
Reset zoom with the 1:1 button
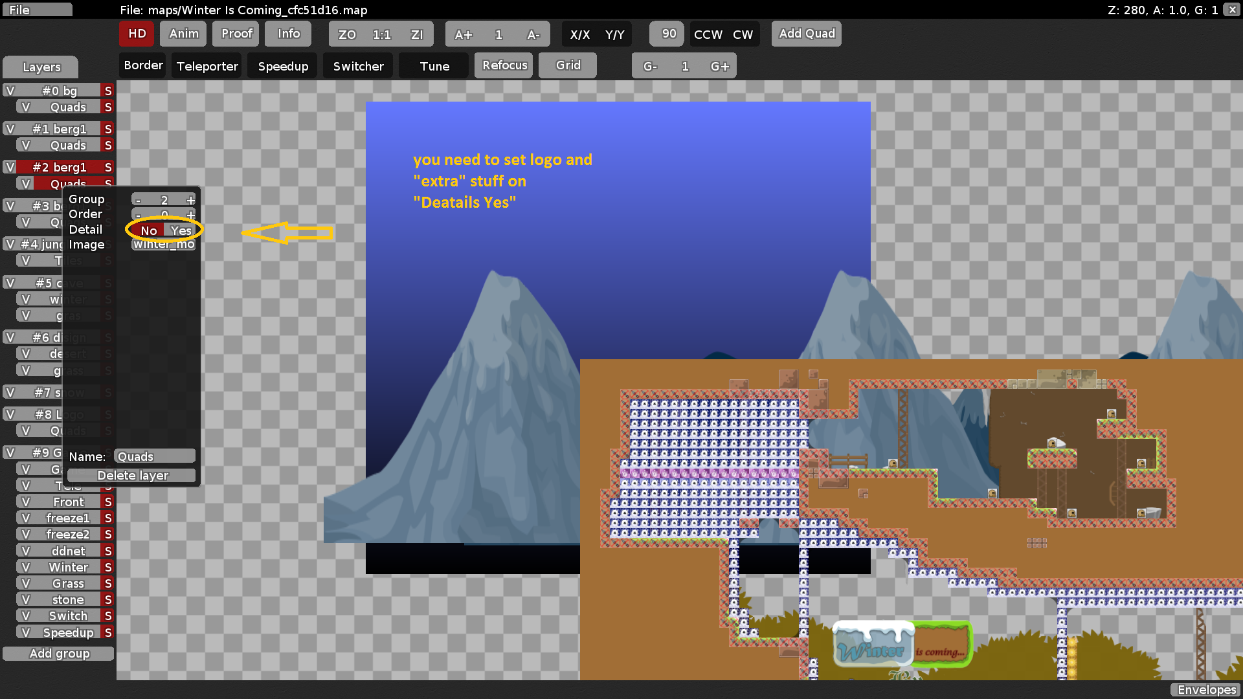click(381, 34)
